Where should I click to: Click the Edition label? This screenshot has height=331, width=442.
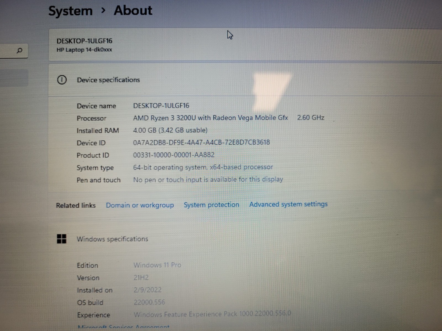88,265
